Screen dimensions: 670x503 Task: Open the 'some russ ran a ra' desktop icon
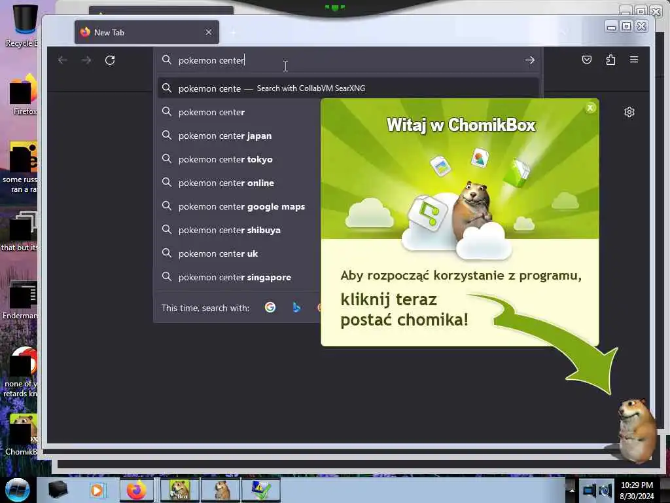22,168
